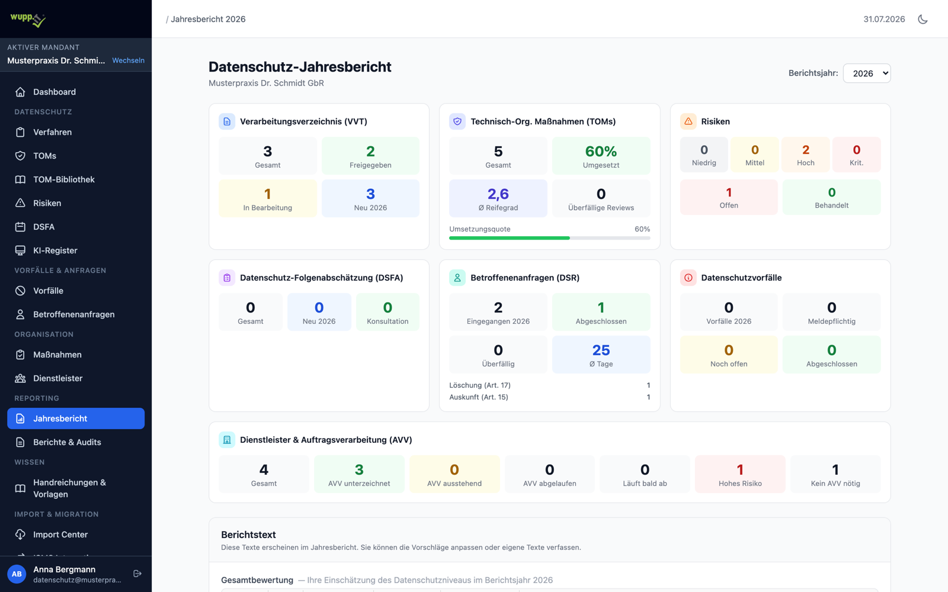Click the Umsetzungsquote progress bar
948x592 pixels.
(550, 238)
